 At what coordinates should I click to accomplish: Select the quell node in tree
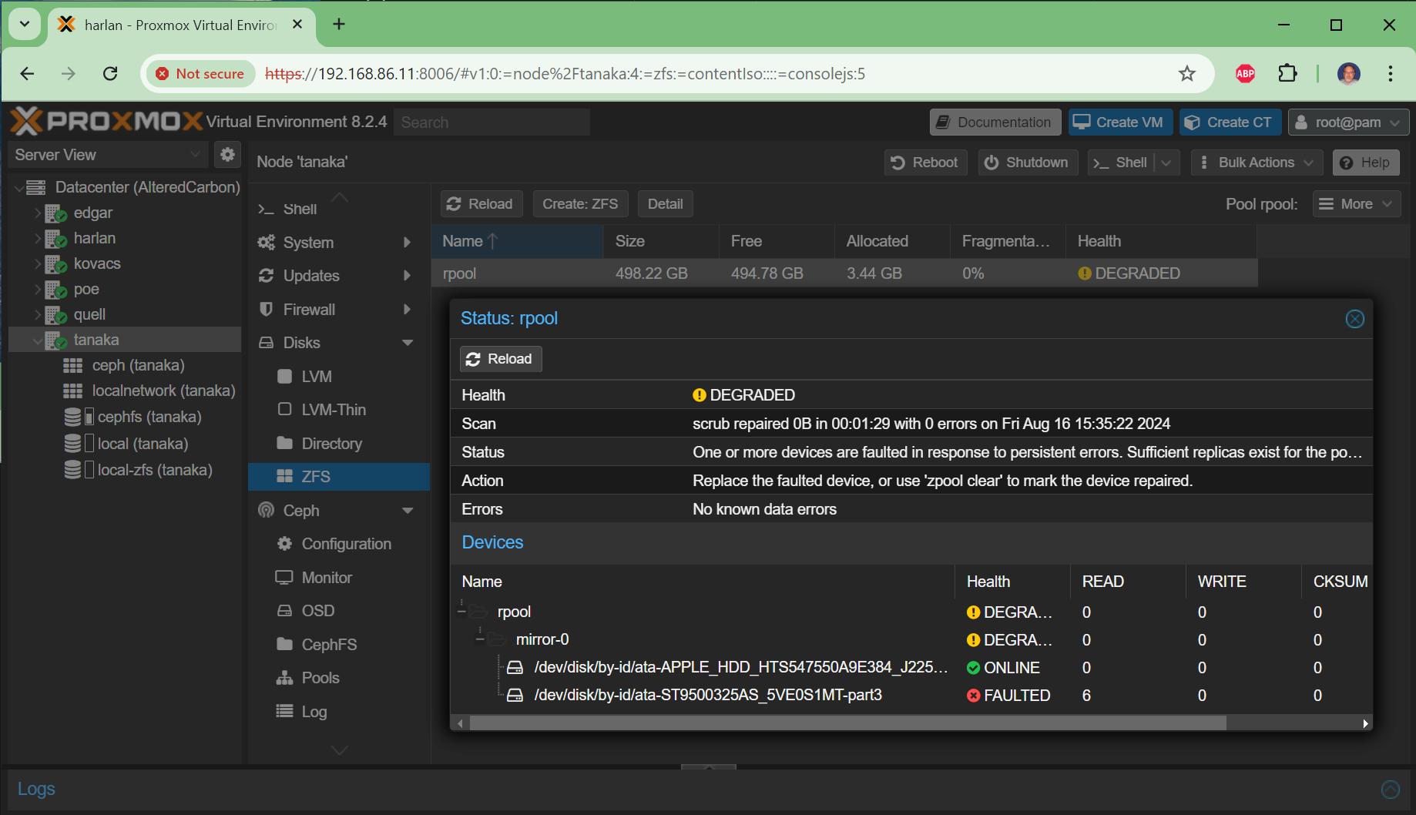(89, 314)
